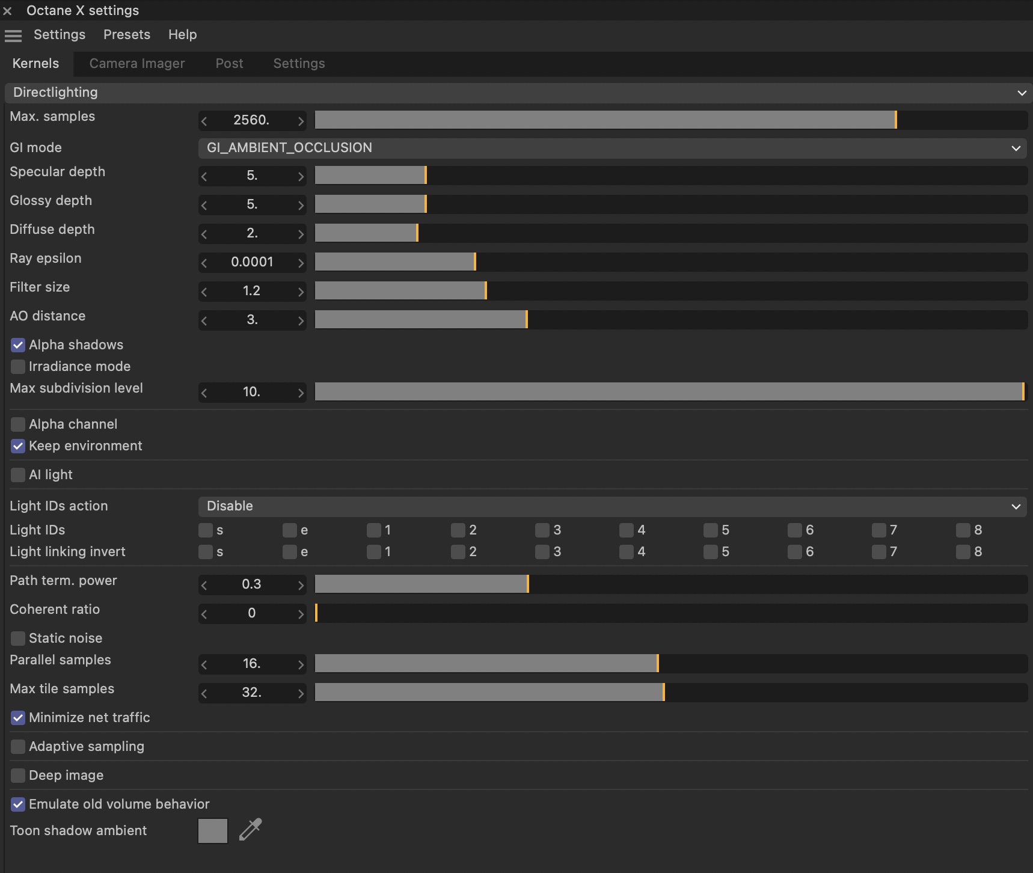
Task: Open the GI mode dropdown
Action: 612,148
